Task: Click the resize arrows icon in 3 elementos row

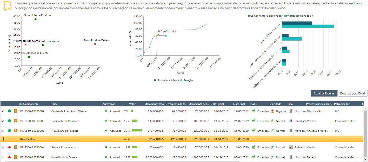Action: tap(3, 139)
